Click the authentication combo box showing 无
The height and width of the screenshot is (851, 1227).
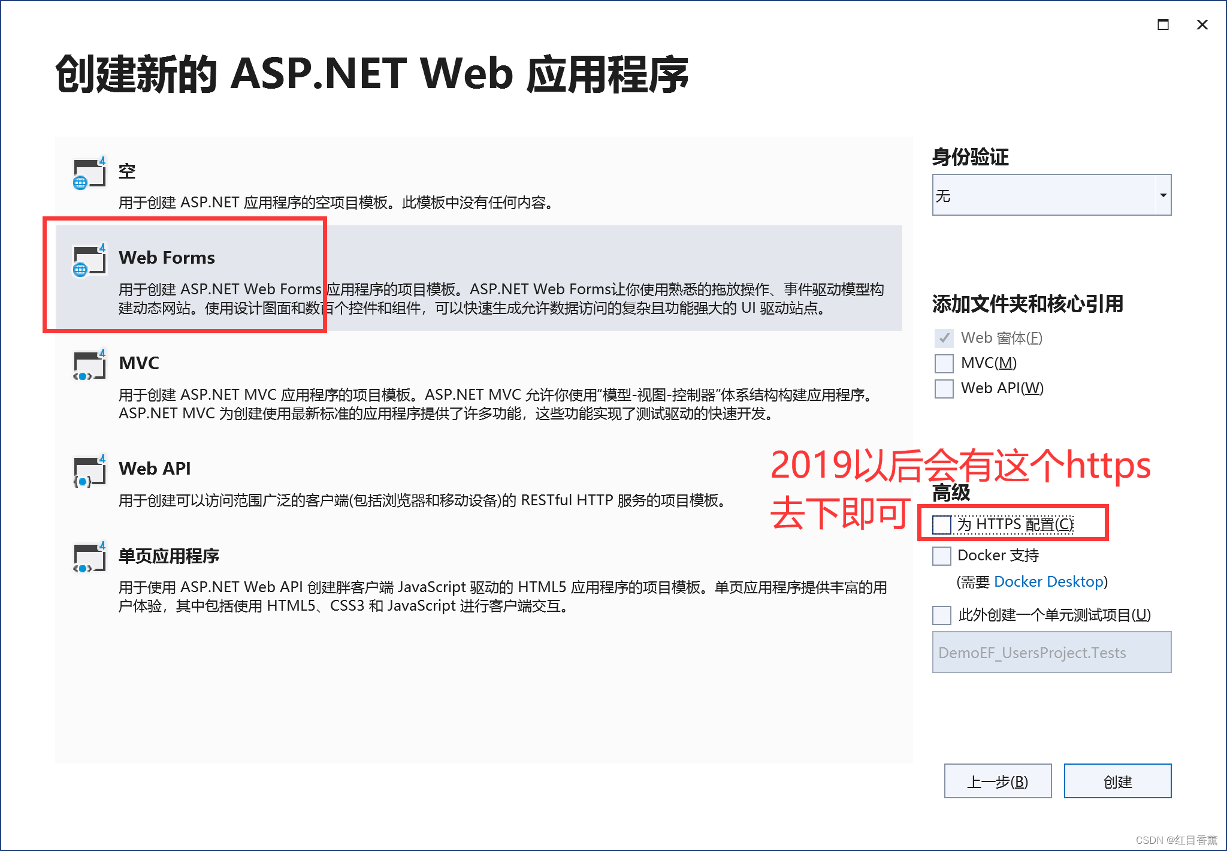coord(1042,195)
